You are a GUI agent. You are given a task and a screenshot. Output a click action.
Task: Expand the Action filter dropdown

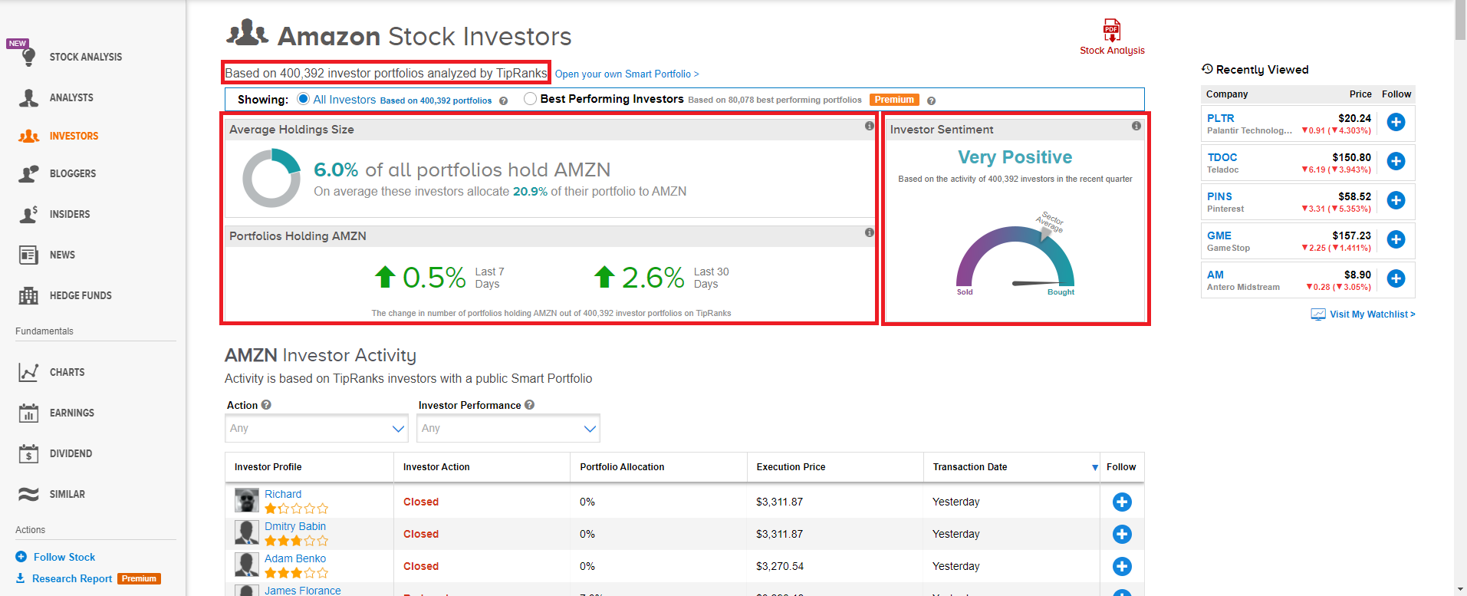317,428
